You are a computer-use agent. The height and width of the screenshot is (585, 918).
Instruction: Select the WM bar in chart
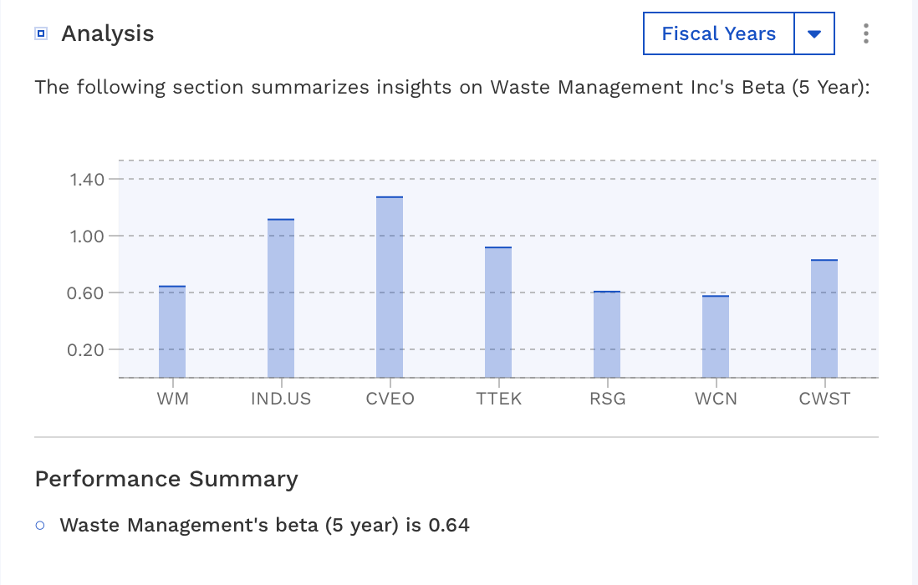click(172, 332)
